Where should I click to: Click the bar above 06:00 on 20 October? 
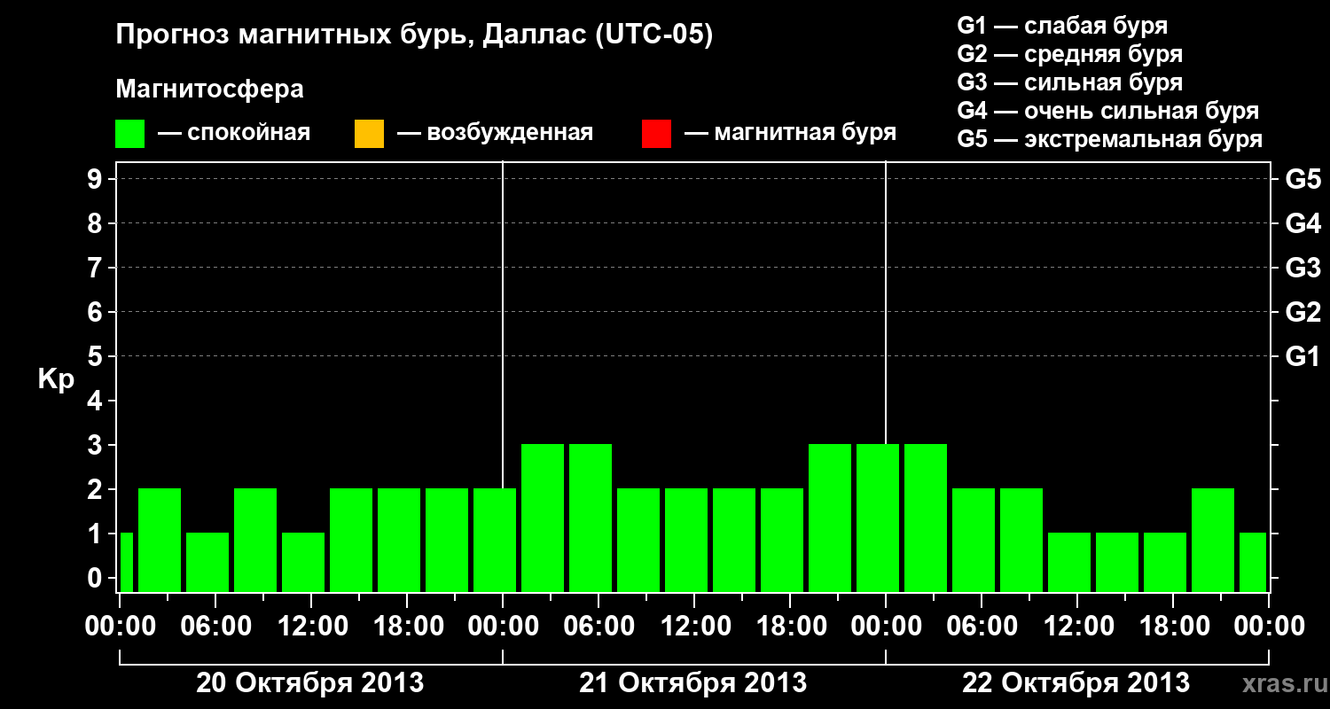pos(207,562)
